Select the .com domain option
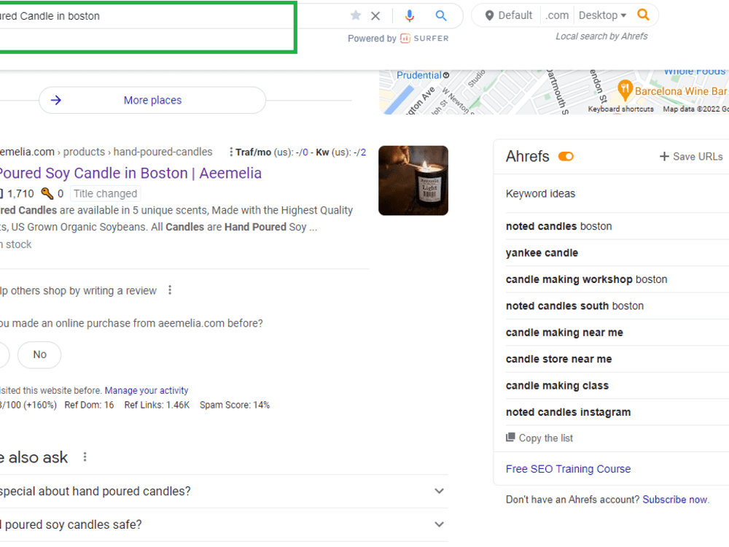 coord(557,15)
